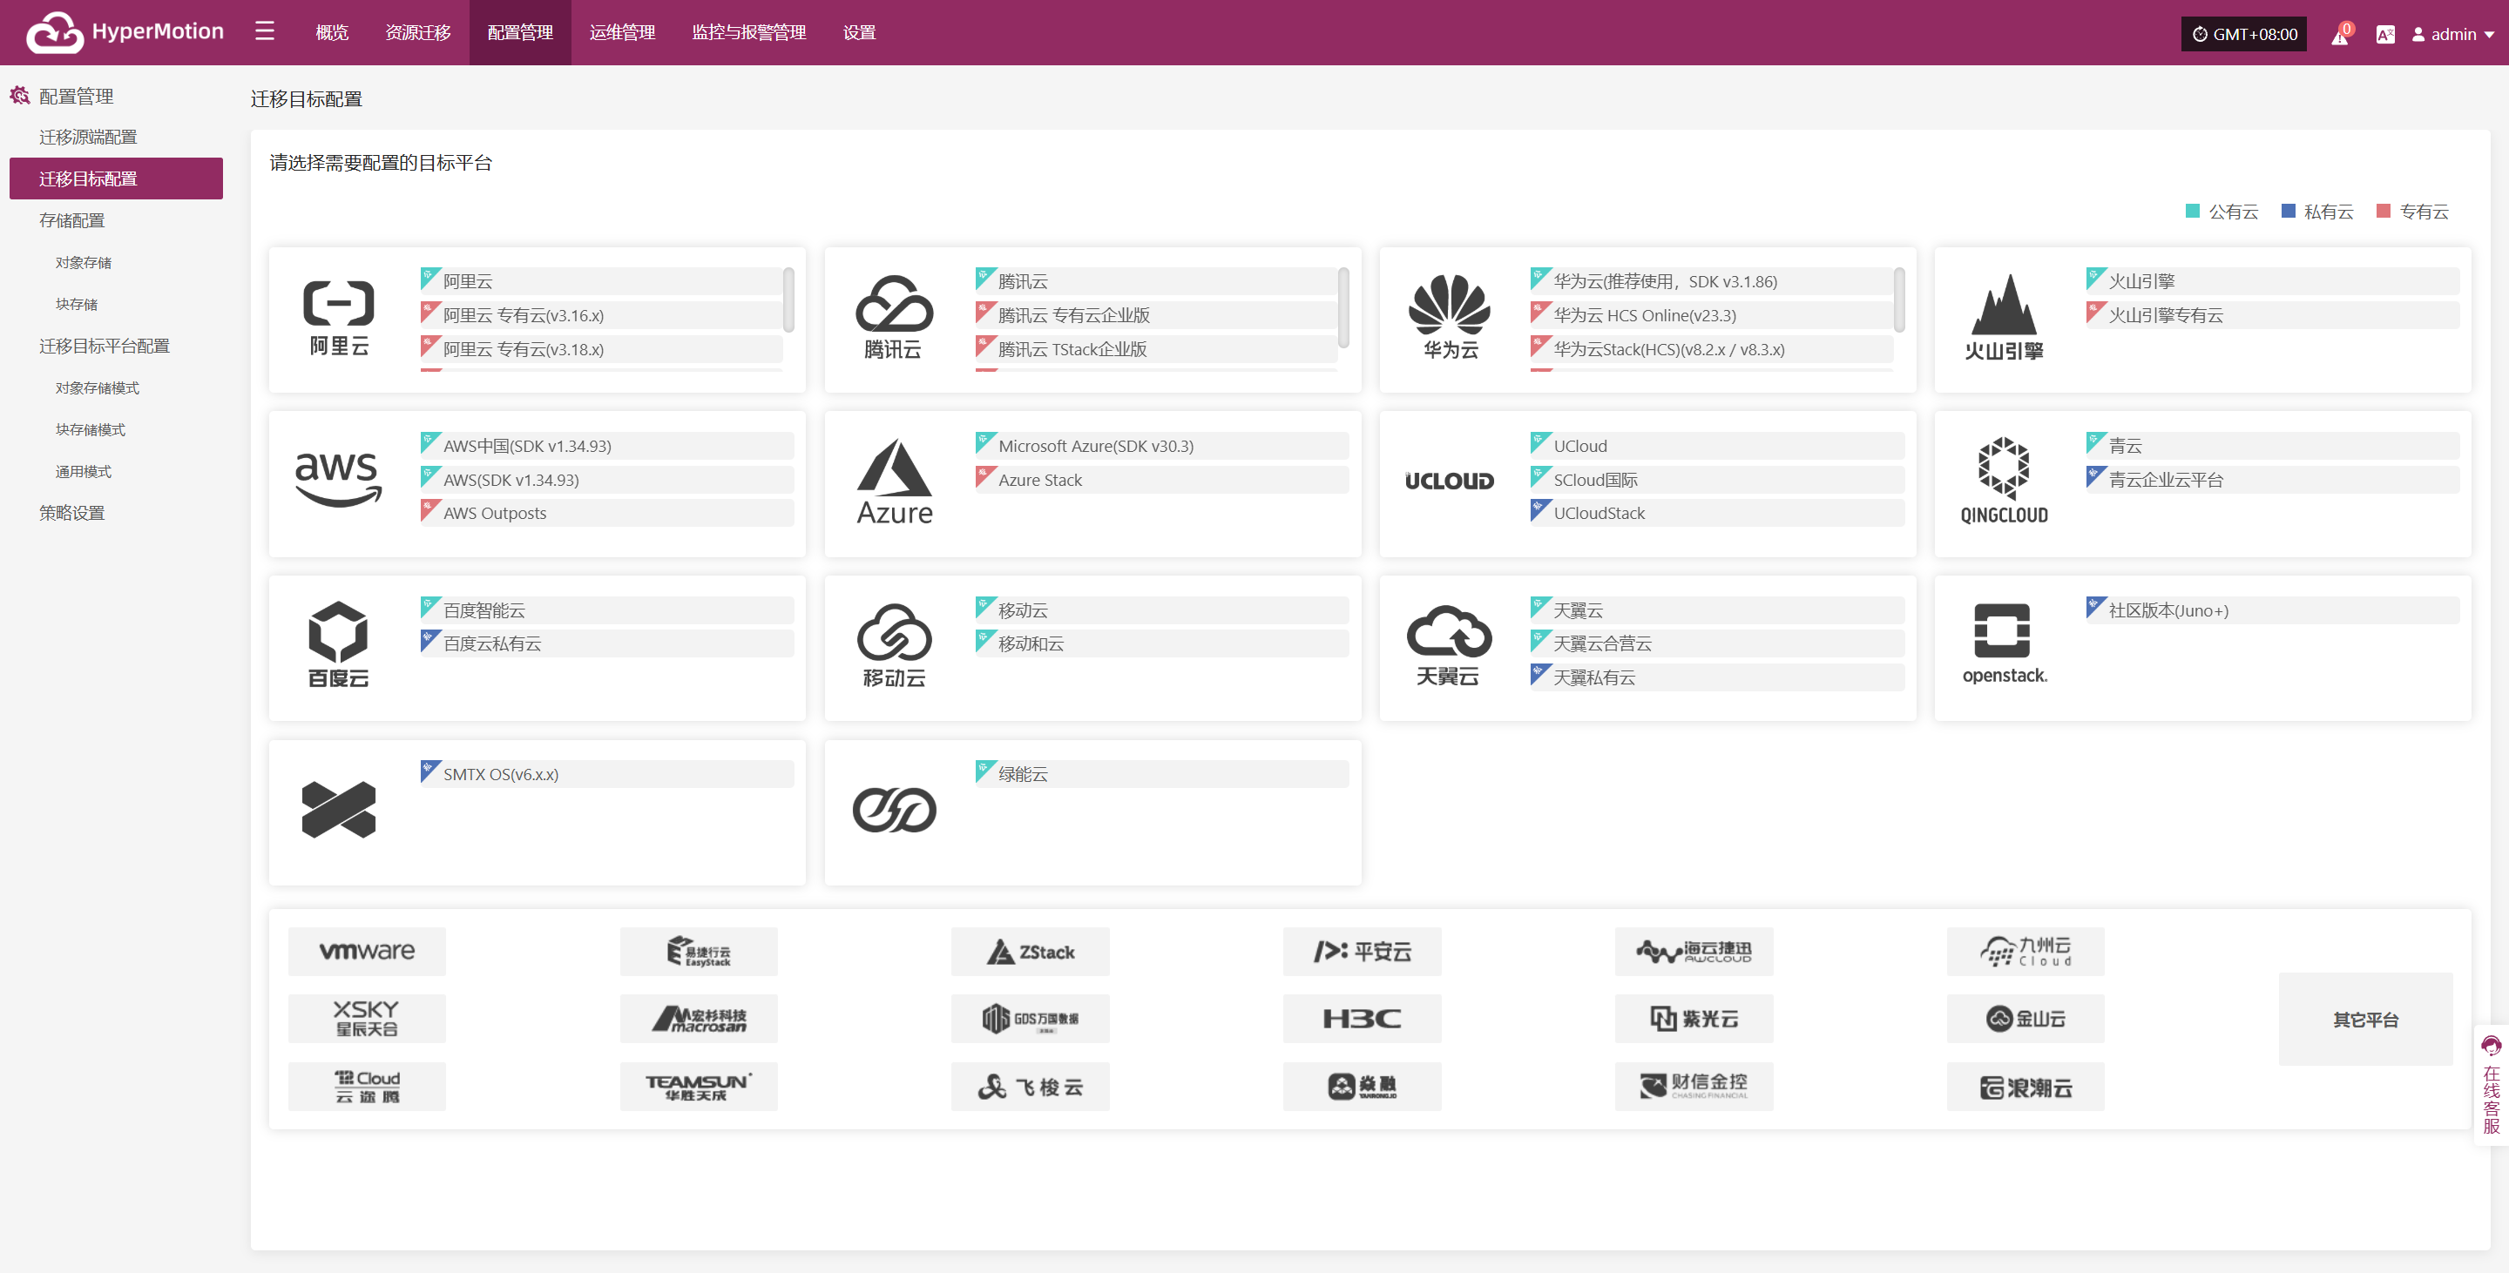
Task: Choose 社区版本(Juno+) OpenStack option
Action: (2272, 610)
